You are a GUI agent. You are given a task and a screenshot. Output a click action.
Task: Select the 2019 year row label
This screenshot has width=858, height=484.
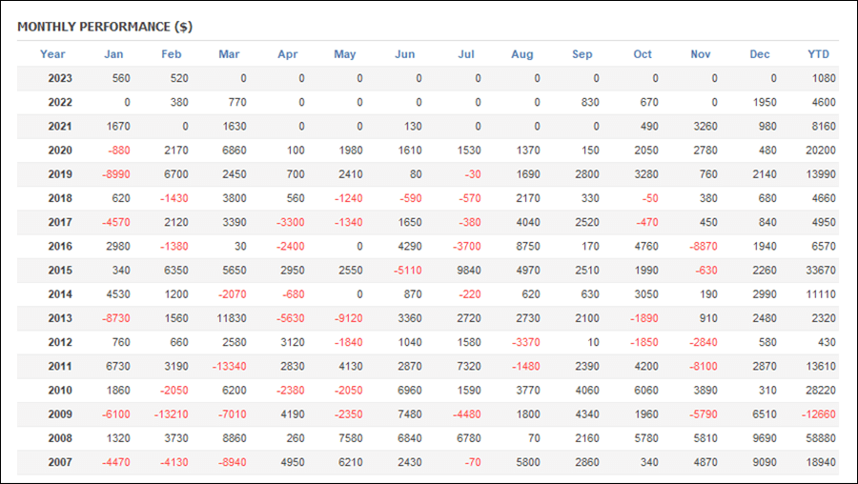coord(60,174)
